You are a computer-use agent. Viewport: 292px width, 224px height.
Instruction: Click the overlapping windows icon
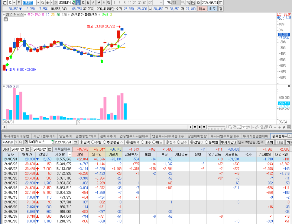click(235, 127)
